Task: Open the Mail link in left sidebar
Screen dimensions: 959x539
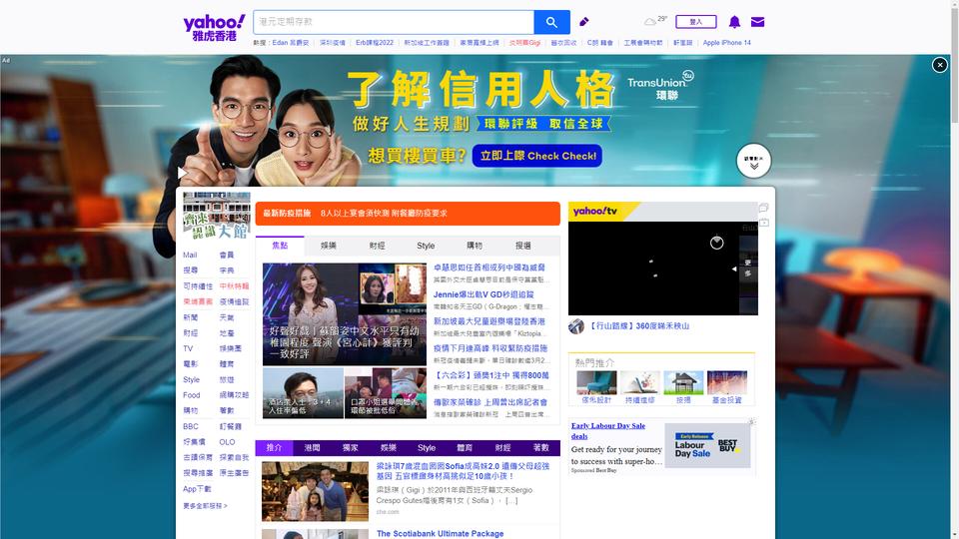Action: tap(190, 255)
